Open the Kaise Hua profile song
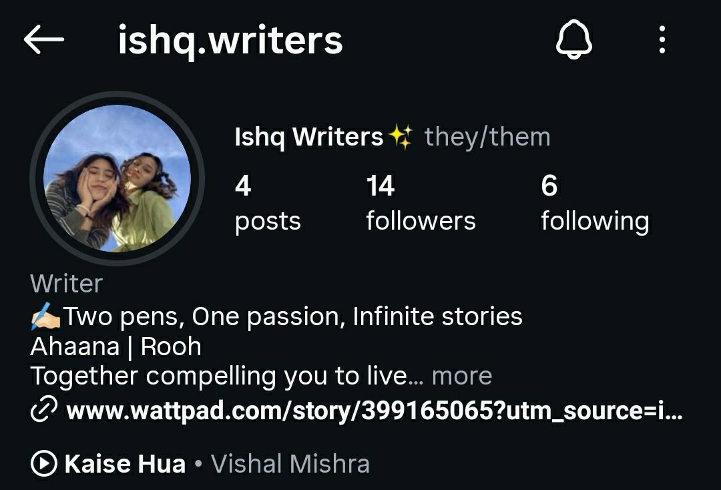721x490 pixels. 125,463
